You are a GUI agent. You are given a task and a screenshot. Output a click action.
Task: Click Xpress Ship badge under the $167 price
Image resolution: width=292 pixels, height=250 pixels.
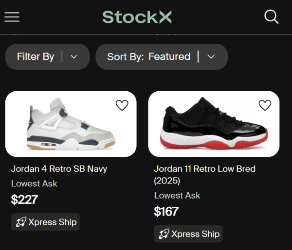[188, 234]
